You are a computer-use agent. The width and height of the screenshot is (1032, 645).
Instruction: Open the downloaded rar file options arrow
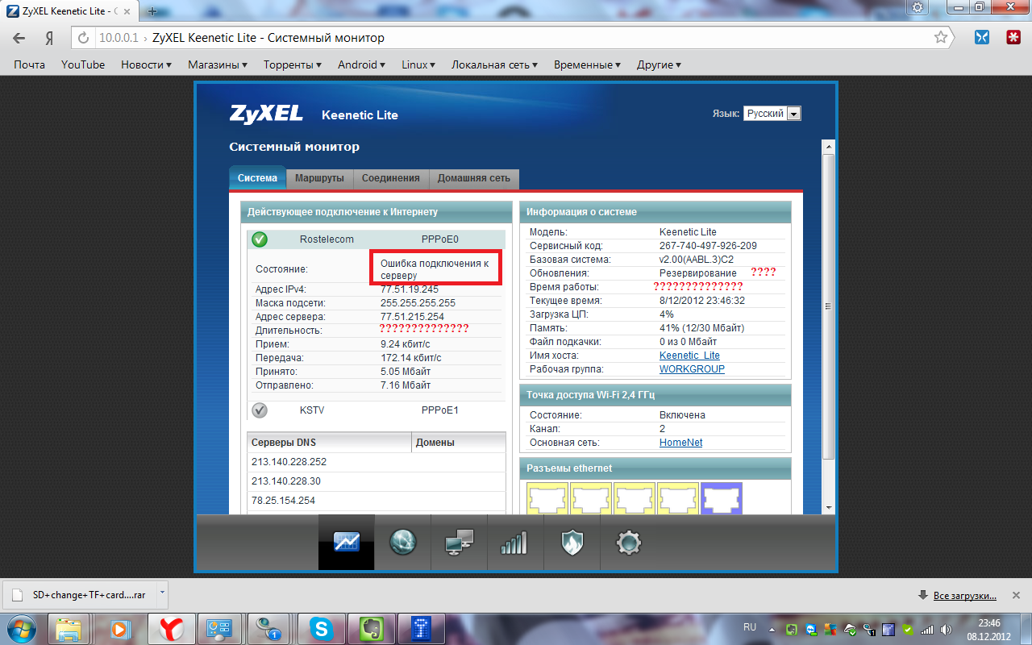coord(162,593)
